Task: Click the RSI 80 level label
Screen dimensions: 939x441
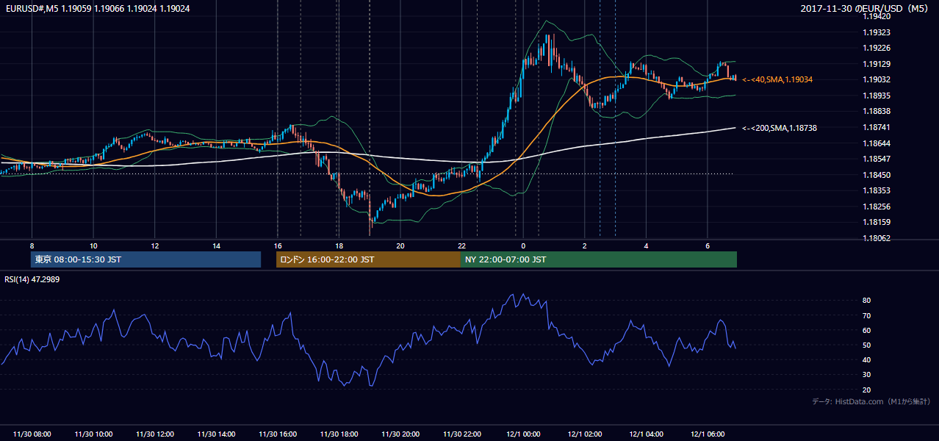Action: [867, 301]
